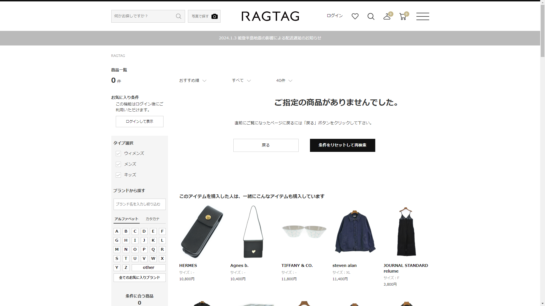Open the hamburger menu icon
Image resolution: width=545 pixels, height=306 pixels.
(x=422, y=16)
